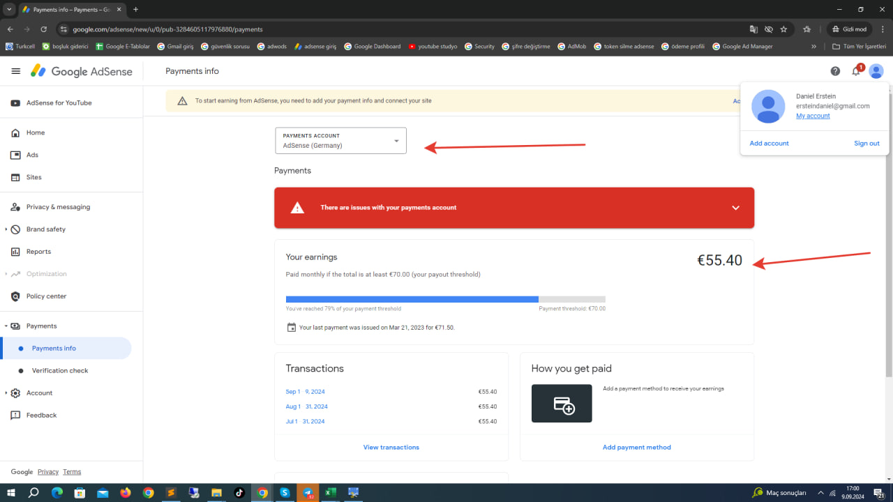893x502 pixels.
Task: View notifications via the bell icon
Action: (x=856, y=71)
